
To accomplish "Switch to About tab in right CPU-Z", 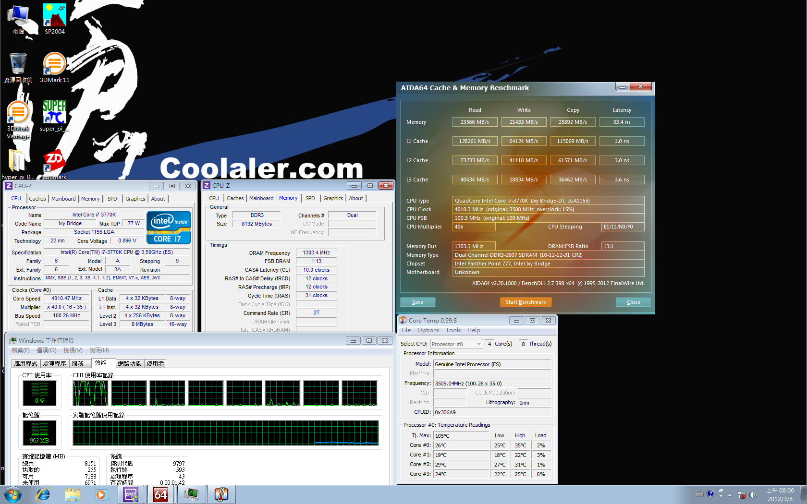I will coord(356,198).
